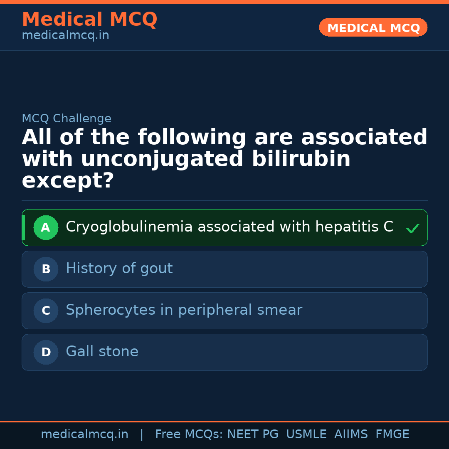Choose the History of gout answer
Image resolution: width=449 pixels, height=449 pixels.
119,269
